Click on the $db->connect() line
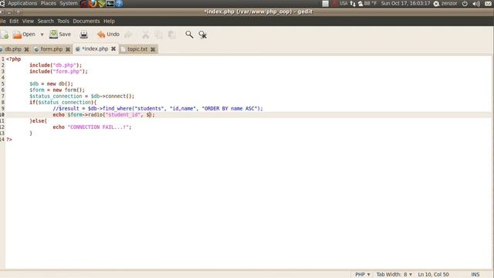 [82, 96]
